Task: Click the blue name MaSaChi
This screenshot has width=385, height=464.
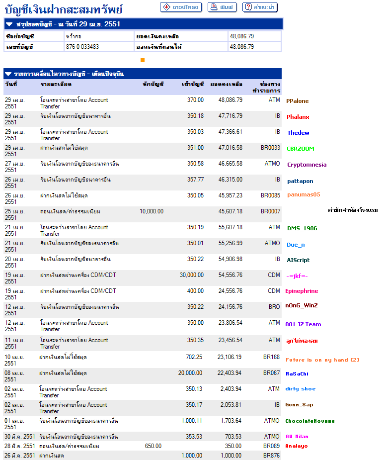Action: tap(297, 374)
